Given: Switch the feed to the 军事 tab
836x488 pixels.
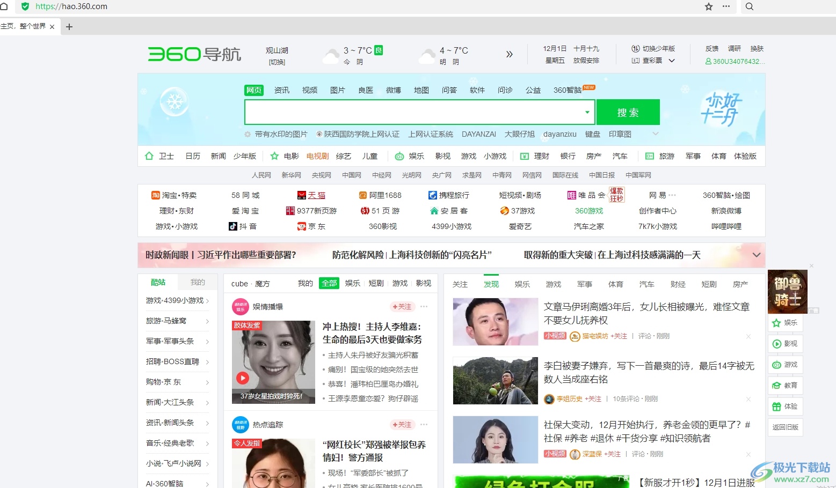Looking at the screenshot, I should 585,284.
